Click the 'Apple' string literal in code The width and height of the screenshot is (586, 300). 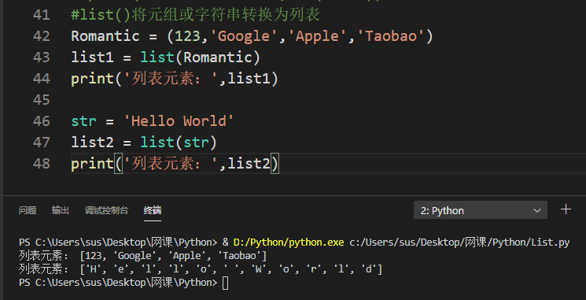tap(317, 36)
